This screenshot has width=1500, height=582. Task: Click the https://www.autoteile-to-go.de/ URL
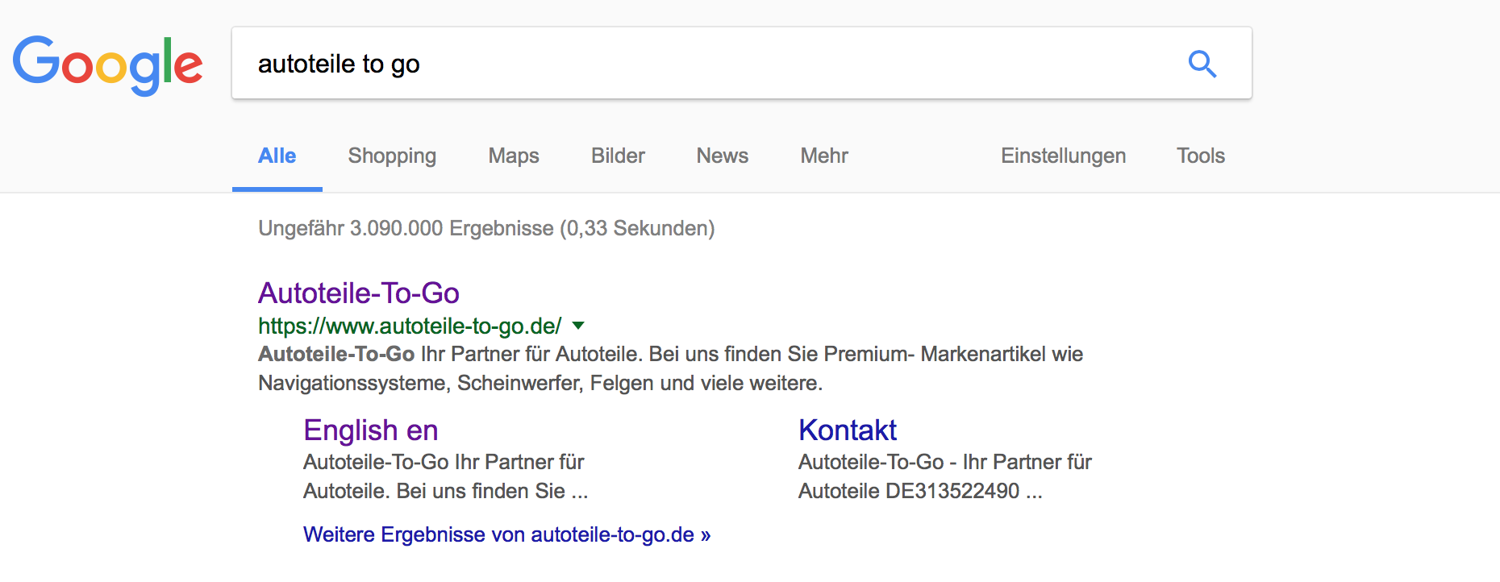409,326
